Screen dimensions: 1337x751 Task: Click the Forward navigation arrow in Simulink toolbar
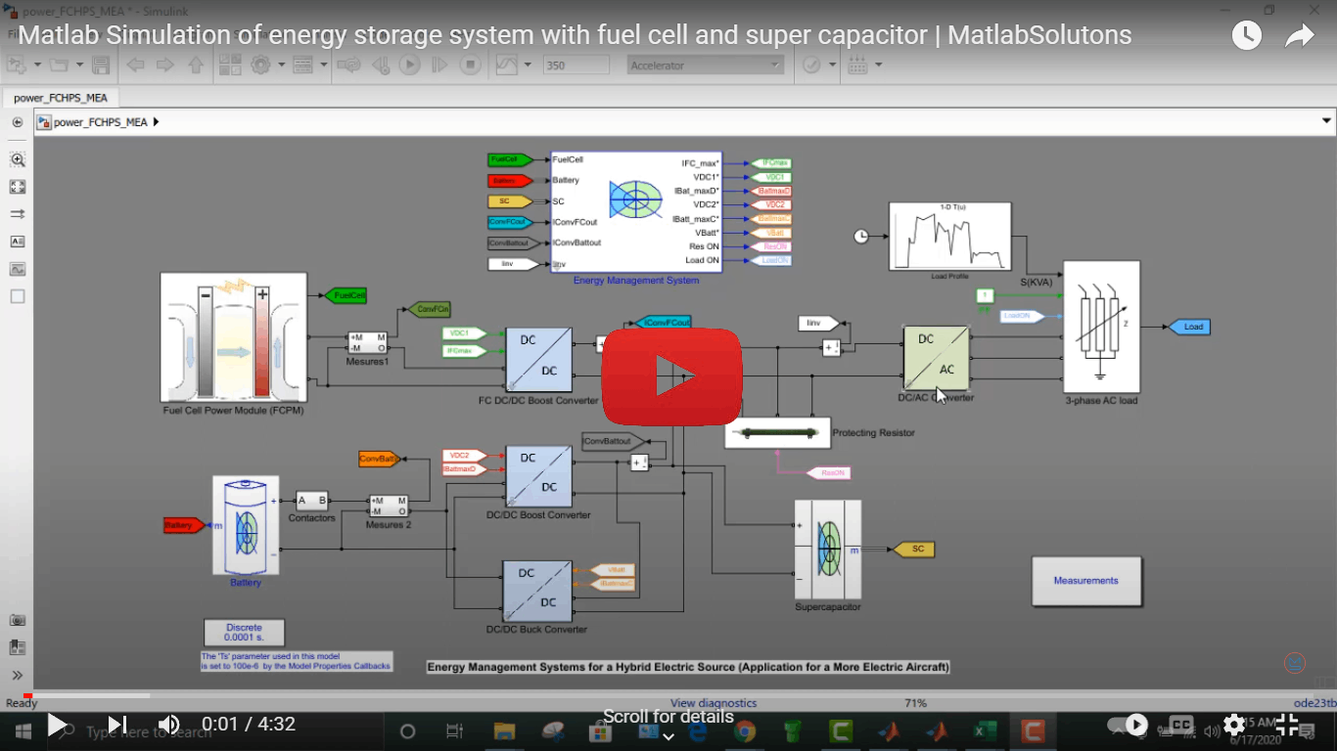(x=165, y=66)
